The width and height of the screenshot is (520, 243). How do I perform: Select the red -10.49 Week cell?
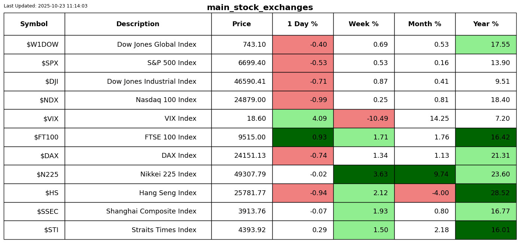coord(364,119)
